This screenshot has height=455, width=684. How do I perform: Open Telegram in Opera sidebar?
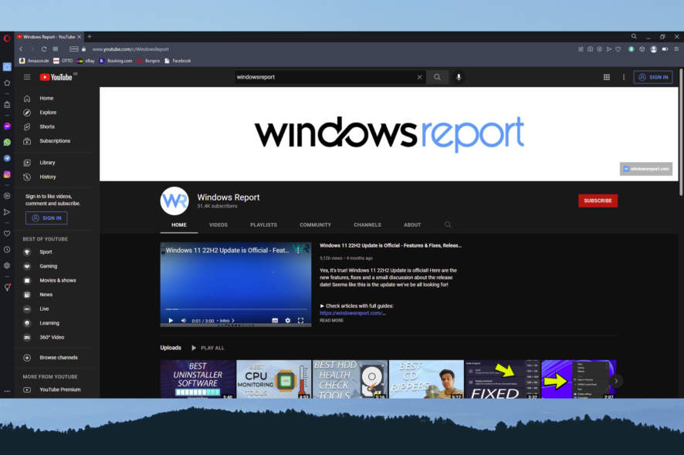pyautogui.click(x=7, y=158)
